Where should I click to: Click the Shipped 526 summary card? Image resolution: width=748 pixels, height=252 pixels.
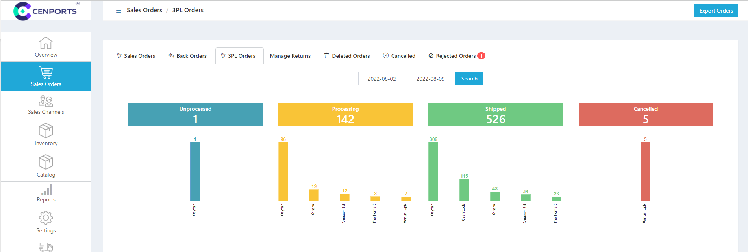click(496, 115)
